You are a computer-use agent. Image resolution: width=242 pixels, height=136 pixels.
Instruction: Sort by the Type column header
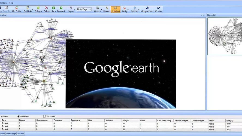tap(10, 120)
